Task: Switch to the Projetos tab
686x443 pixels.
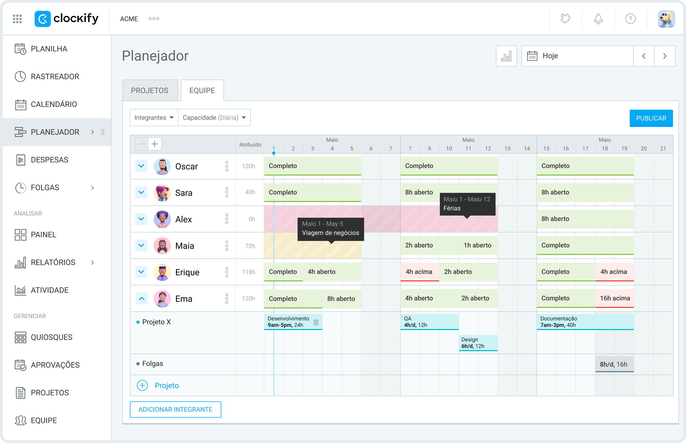Action: 150,90
